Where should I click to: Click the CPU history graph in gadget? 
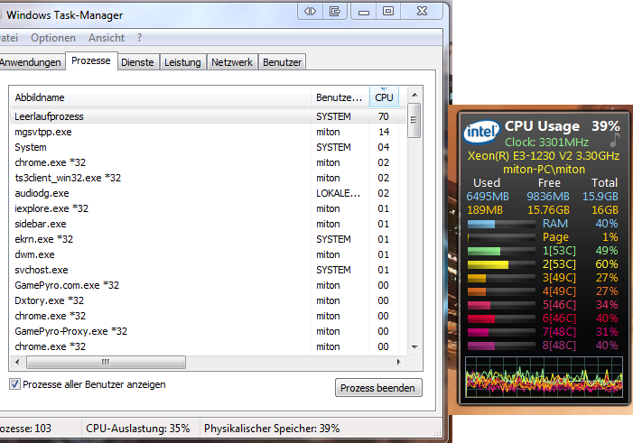coord(544,377)
